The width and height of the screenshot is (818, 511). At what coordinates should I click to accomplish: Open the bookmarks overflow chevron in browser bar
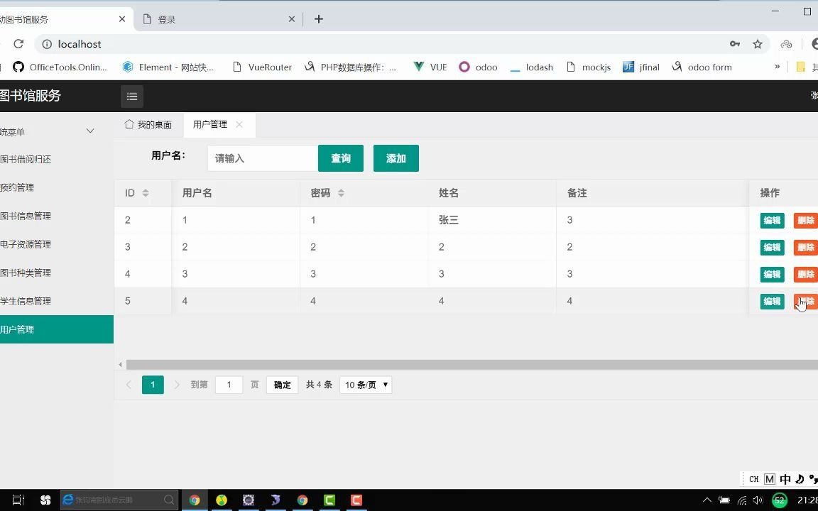[775, 67]
